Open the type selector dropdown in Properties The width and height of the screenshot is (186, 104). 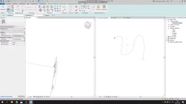click(x=24, y=22)
